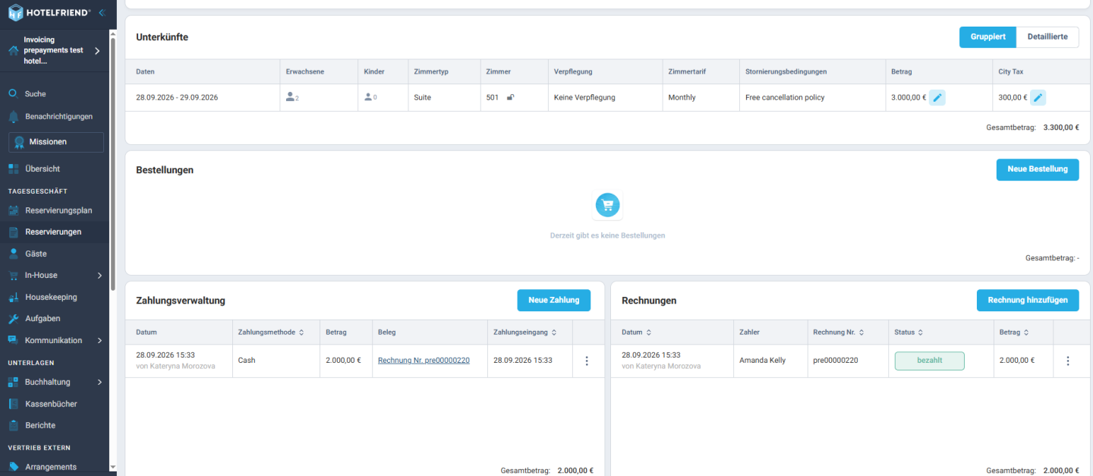Click the Missionen button

56,142
